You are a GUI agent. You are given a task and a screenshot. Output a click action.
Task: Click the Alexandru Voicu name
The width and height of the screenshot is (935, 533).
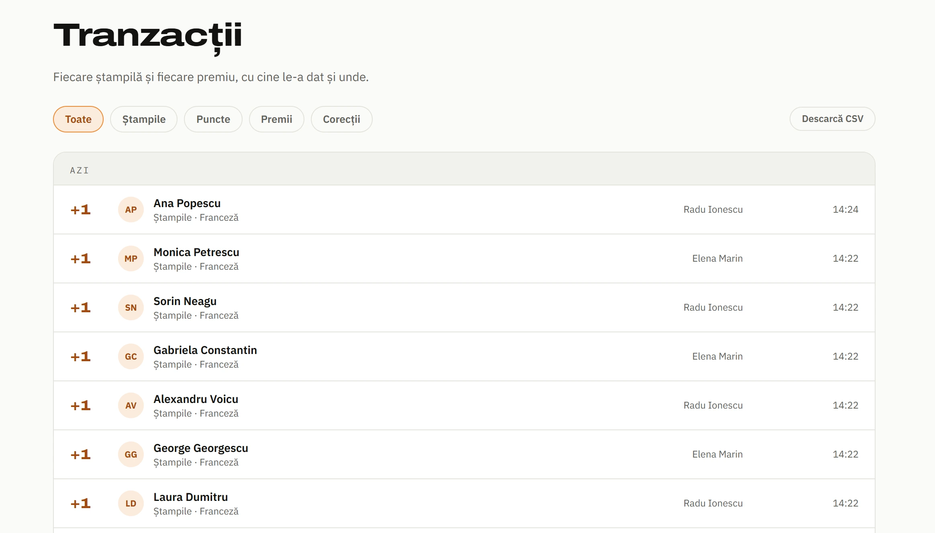pyautogui.click(x=196, y=399)
